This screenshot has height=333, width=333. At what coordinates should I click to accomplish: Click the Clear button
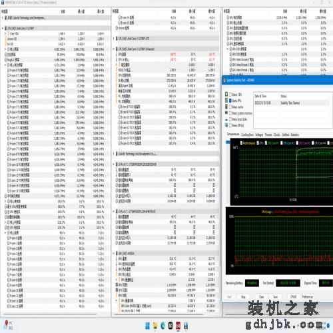click(261, 297)
